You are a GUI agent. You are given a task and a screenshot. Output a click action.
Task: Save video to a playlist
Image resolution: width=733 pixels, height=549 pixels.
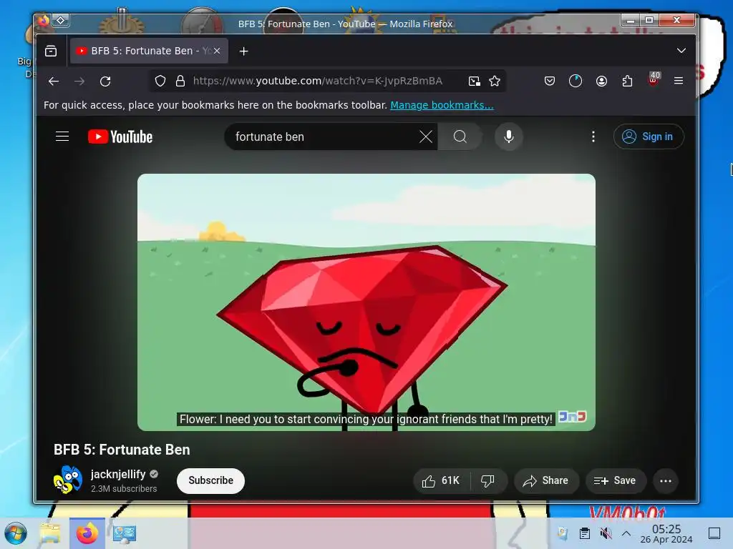pyautogui.click(x=615, y=481)
